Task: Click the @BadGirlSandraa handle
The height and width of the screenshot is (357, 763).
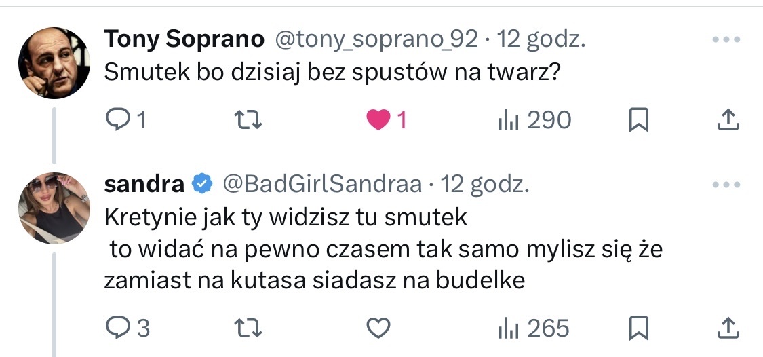Action: coord(323,185)
